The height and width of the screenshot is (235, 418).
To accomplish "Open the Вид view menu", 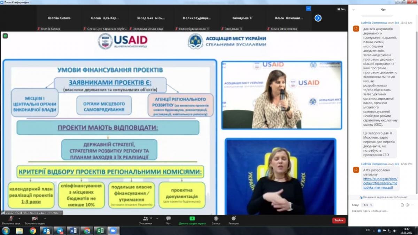I will click(341, 9).
